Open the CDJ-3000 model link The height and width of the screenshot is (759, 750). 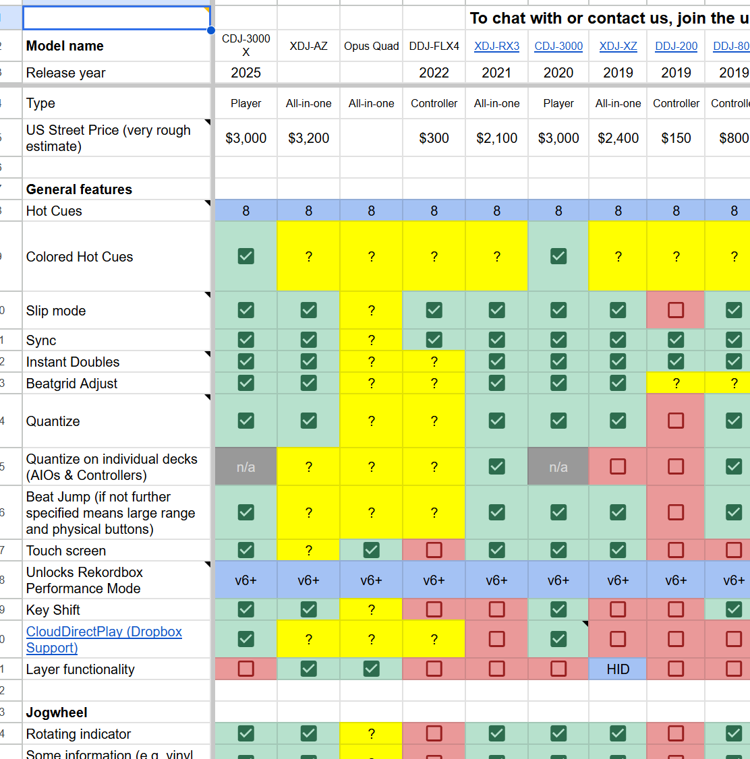click(x=558, y=46)
